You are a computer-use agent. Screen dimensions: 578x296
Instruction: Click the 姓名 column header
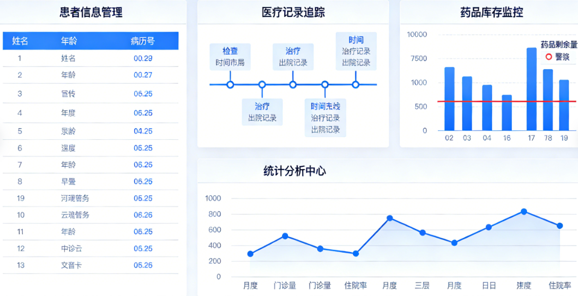[20, 41]
